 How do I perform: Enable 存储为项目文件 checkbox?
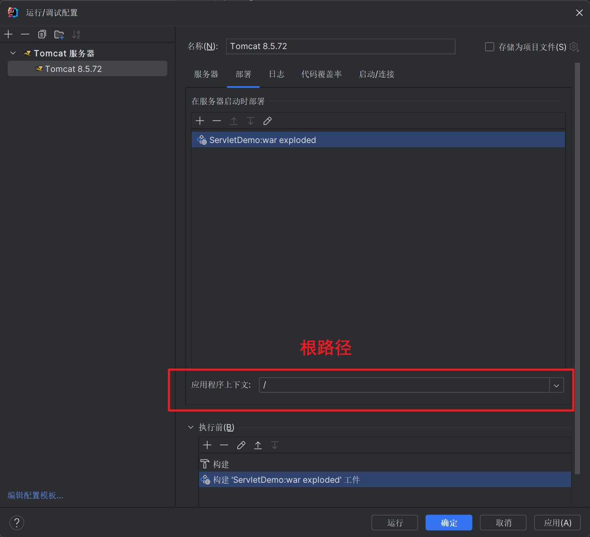point(490,47)
